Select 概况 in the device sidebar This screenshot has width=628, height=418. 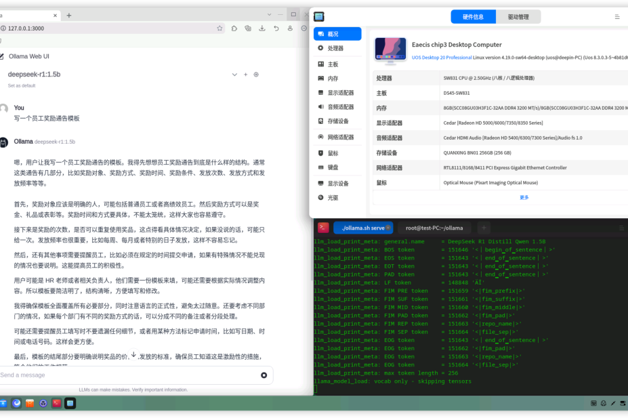coord(337,34)
